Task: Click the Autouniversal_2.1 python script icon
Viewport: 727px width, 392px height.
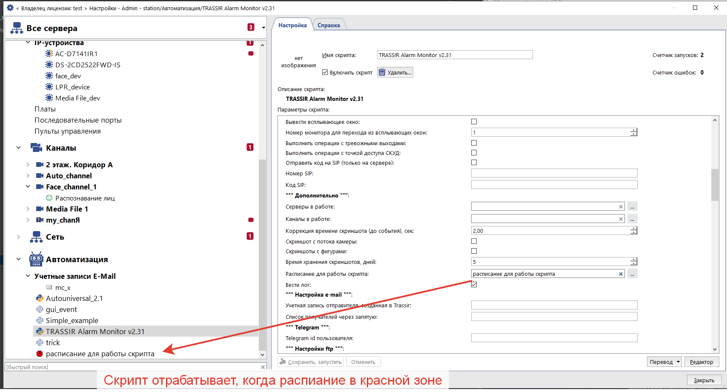Action: [40, 298]
